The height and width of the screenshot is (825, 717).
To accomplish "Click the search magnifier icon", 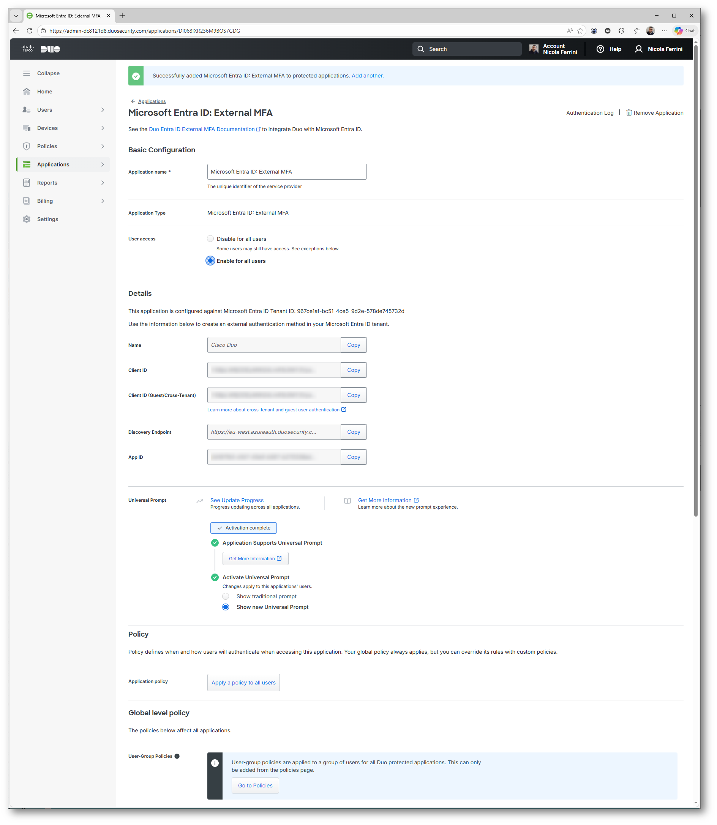I will [420, 49].
